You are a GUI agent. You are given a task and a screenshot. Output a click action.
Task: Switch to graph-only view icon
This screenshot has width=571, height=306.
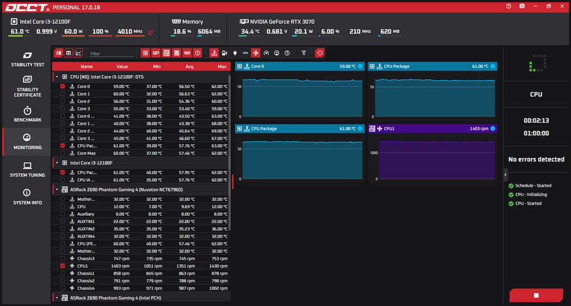[x=78, y=53]
